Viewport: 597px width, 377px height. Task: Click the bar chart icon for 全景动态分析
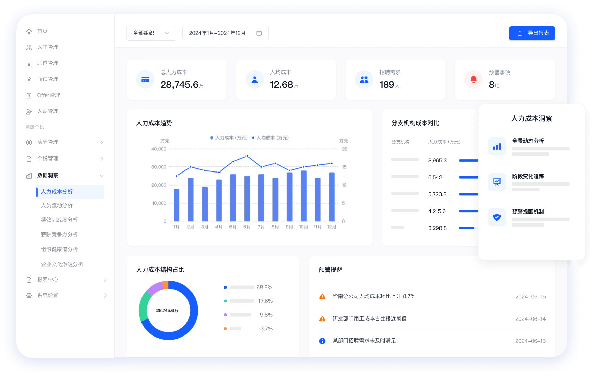pyautogui.click(x=497, y=147)
